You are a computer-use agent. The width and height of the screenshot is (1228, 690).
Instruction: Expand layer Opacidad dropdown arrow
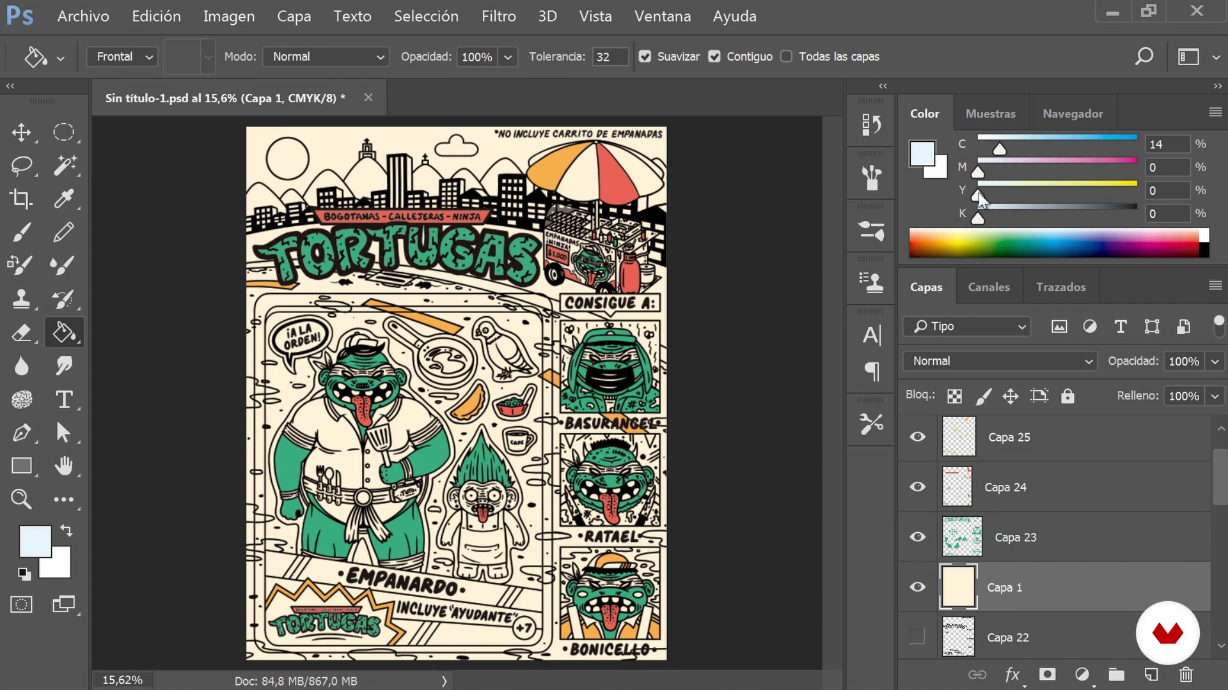click(x=1215, y=362)
